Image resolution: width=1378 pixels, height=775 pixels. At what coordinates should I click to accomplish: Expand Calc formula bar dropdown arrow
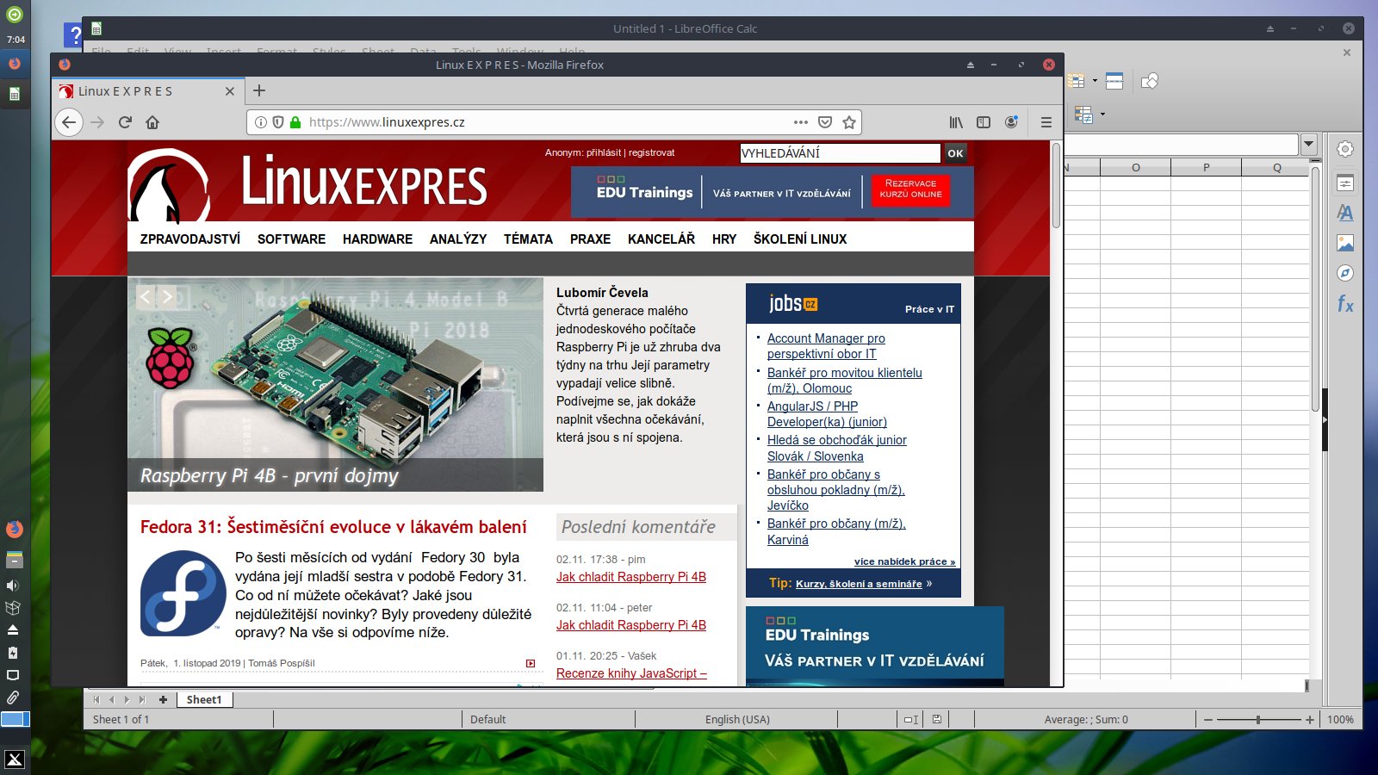coord(1309,144)
